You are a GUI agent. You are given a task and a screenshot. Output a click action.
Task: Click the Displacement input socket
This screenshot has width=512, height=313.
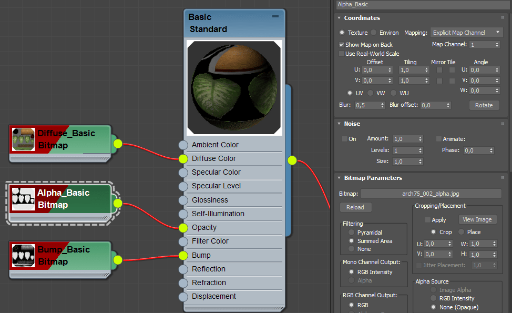[183, 297]
